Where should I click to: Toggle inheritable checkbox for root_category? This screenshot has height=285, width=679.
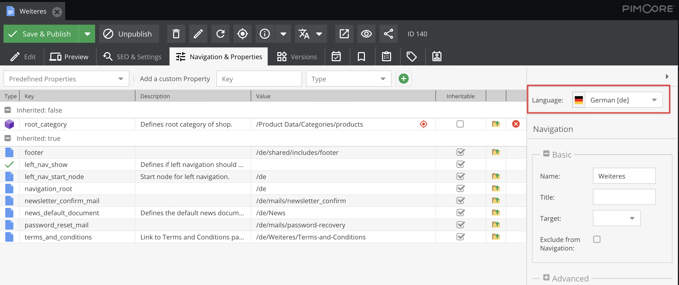(x=460, y=124)
